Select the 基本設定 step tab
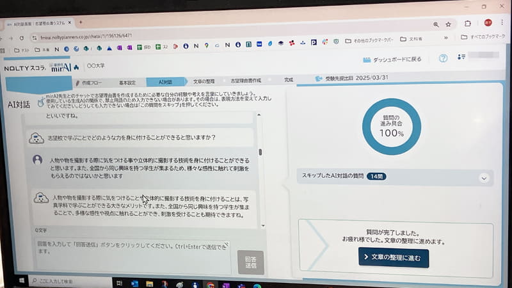The width and height of the screenshot is (512, 288). 127,83
